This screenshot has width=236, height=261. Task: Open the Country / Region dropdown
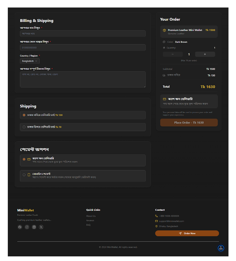click(30, 61)
